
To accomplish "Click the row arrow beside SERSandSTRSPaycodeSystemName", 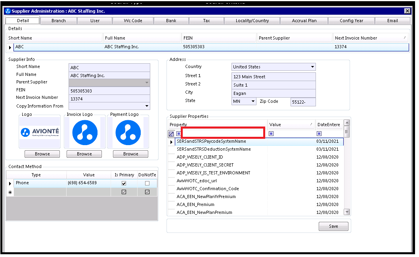I will 171,142.
